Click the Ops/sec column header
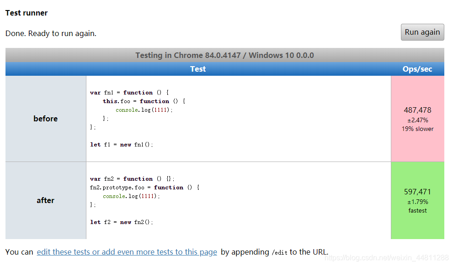This screenshot has width=453, height=266. tap(417, 69)
